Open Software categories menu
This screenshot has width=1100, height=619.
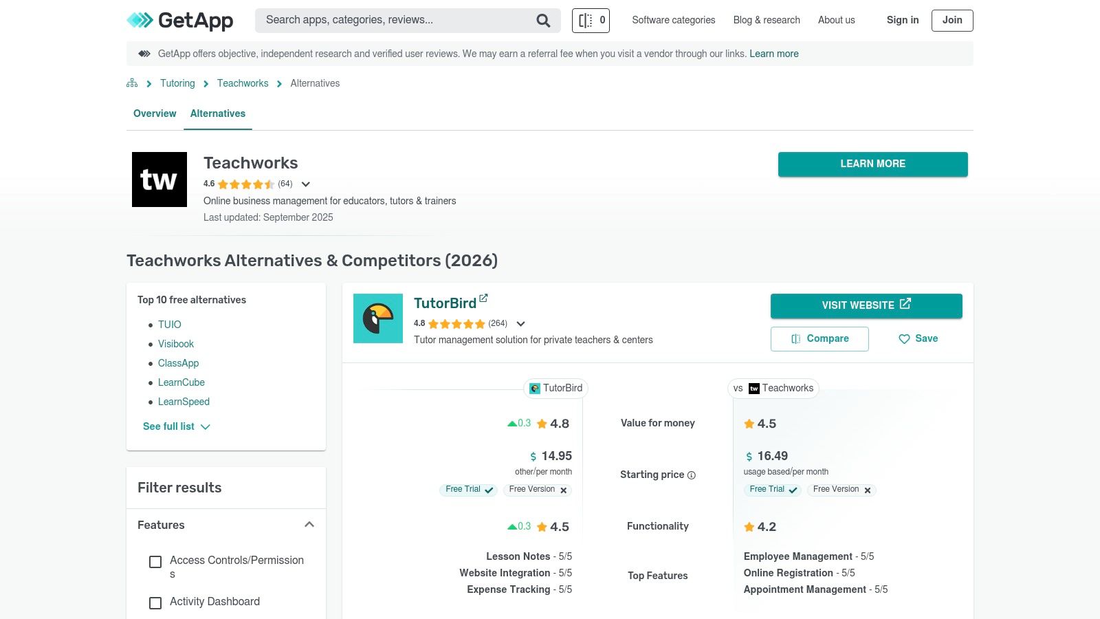673,20
